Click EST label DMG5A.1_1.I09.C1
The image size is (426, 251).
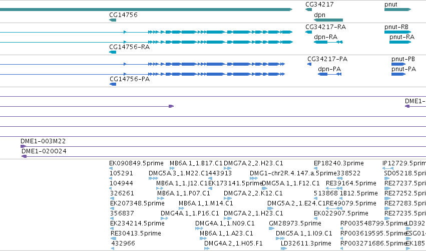(x=304, y=233)
